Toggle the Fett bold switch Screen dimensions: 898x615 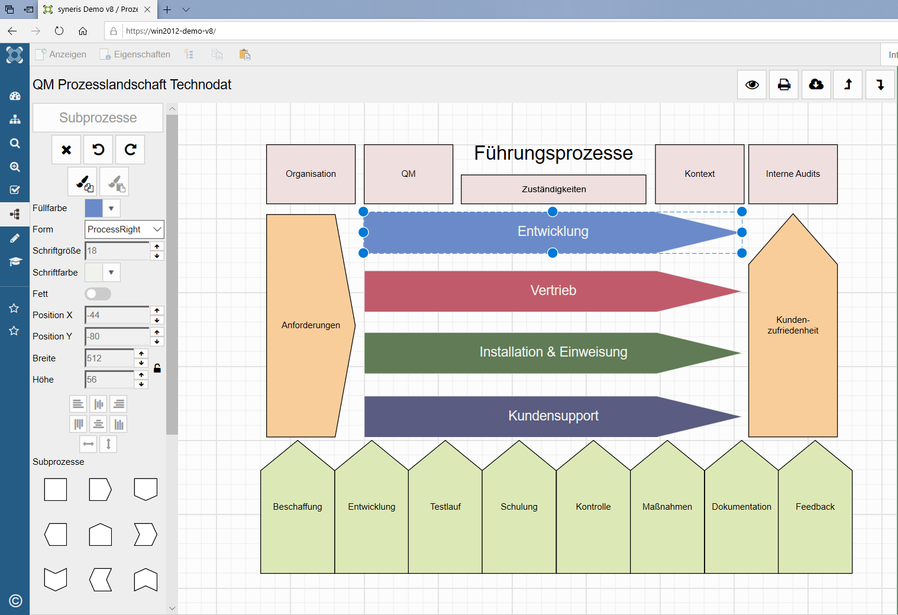point(98,294)
